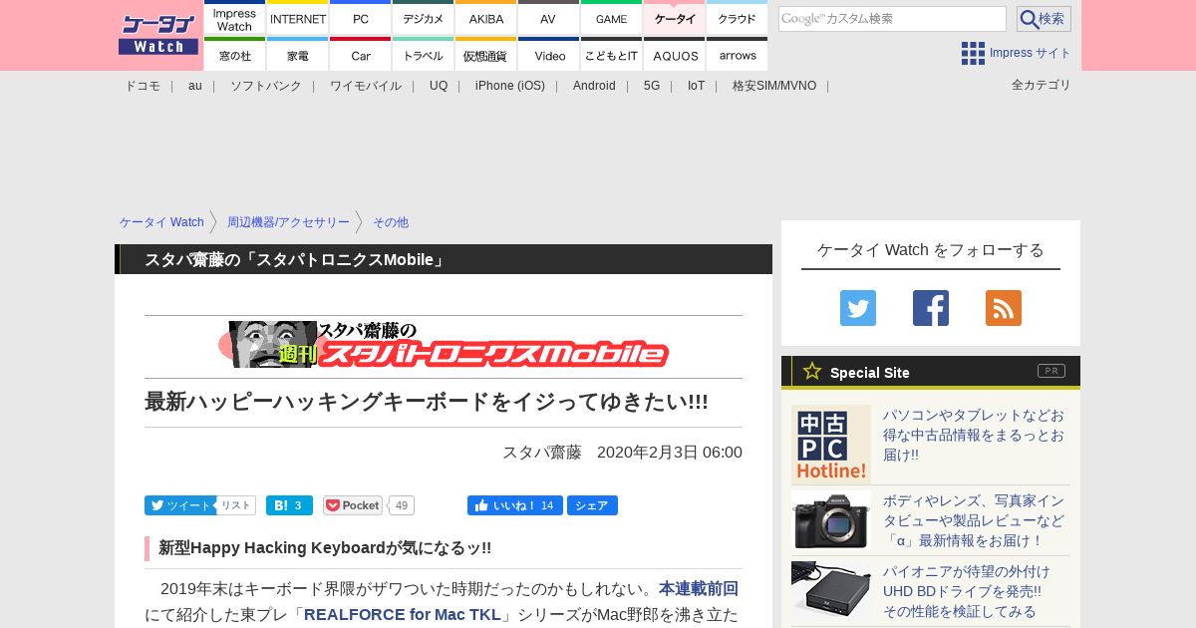This screenshot has width=1196, height=628.
Task: Click the Hatena B! bookmark button
Action: coord(289,505)
